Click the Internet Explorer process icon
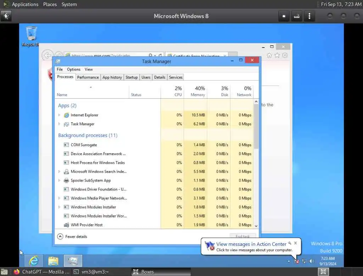Image resolution: width=363 pixels, height=276 pixels. click(66, 115)
